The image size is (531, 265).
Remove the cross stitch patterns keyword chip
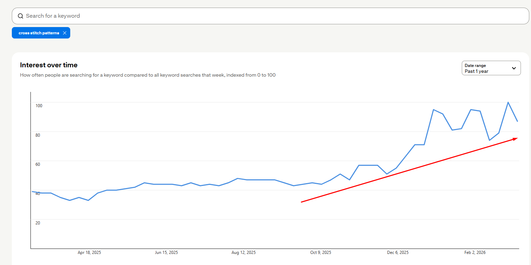click(65, 33)
